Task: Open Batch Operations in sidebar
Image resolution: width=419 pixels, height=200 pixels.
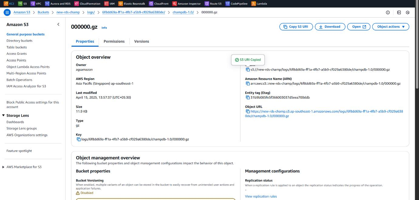Action: (x=19, y=80)
